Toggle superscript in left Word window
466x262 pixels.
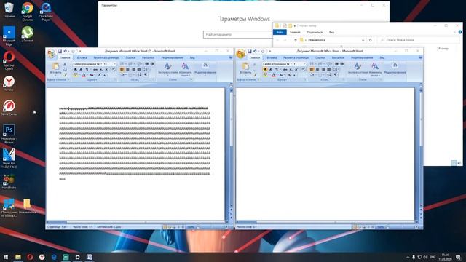107,69
